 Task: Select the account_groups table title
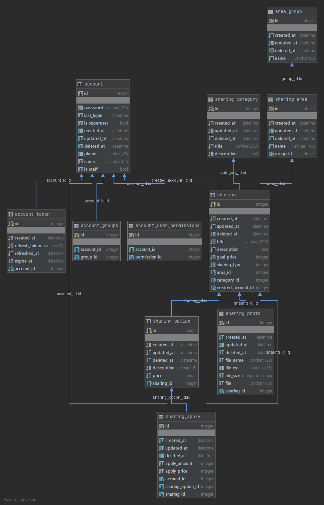coord(99,226)
